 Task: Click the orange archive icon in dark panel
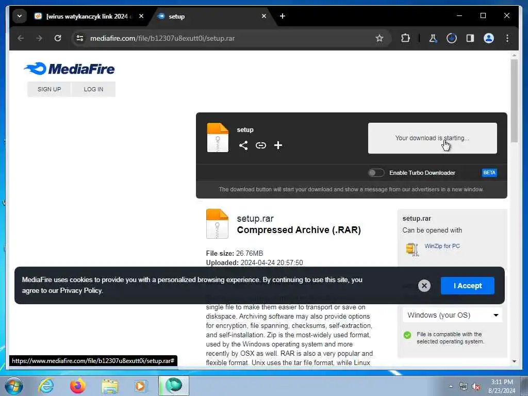pyautogui.click(x=218, y=138)
